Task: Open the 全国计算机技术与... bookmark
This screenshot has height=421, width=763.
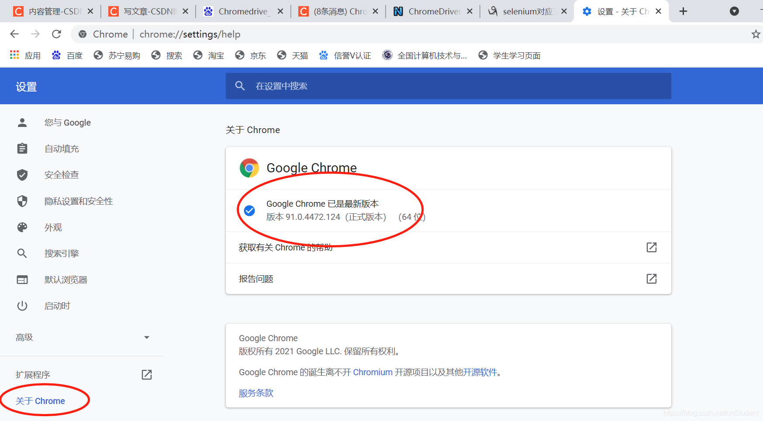Action: tap(425, 55)
